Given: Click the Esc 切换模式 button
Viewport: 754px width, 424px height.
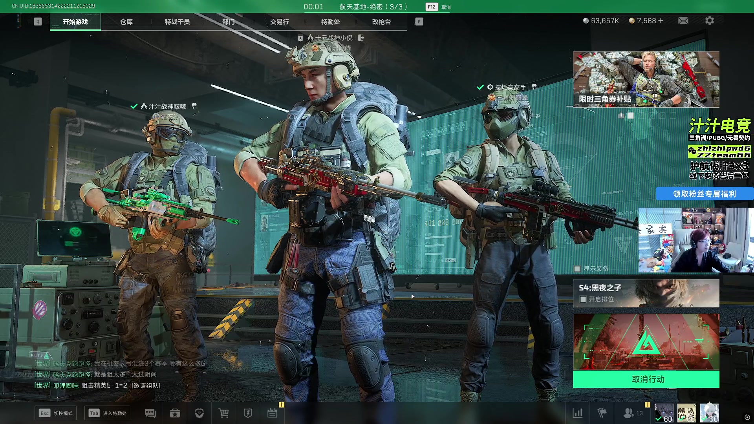Looking at the screenshot, I should click(55, 413).
